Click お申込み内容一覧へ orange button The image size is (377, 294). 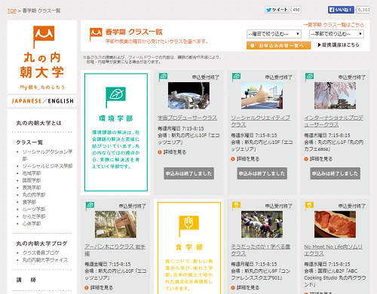(x=278, y=45)
